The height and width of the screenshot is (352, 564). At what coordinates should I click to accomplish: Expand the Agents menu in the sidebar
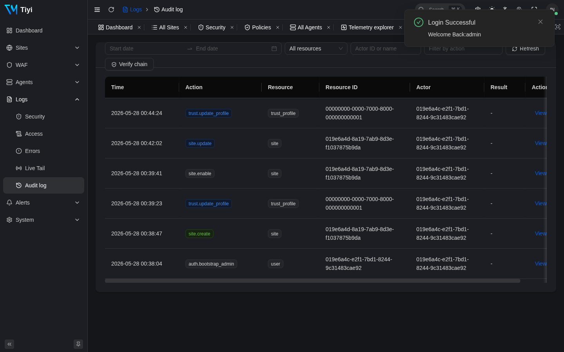(43, 82)
